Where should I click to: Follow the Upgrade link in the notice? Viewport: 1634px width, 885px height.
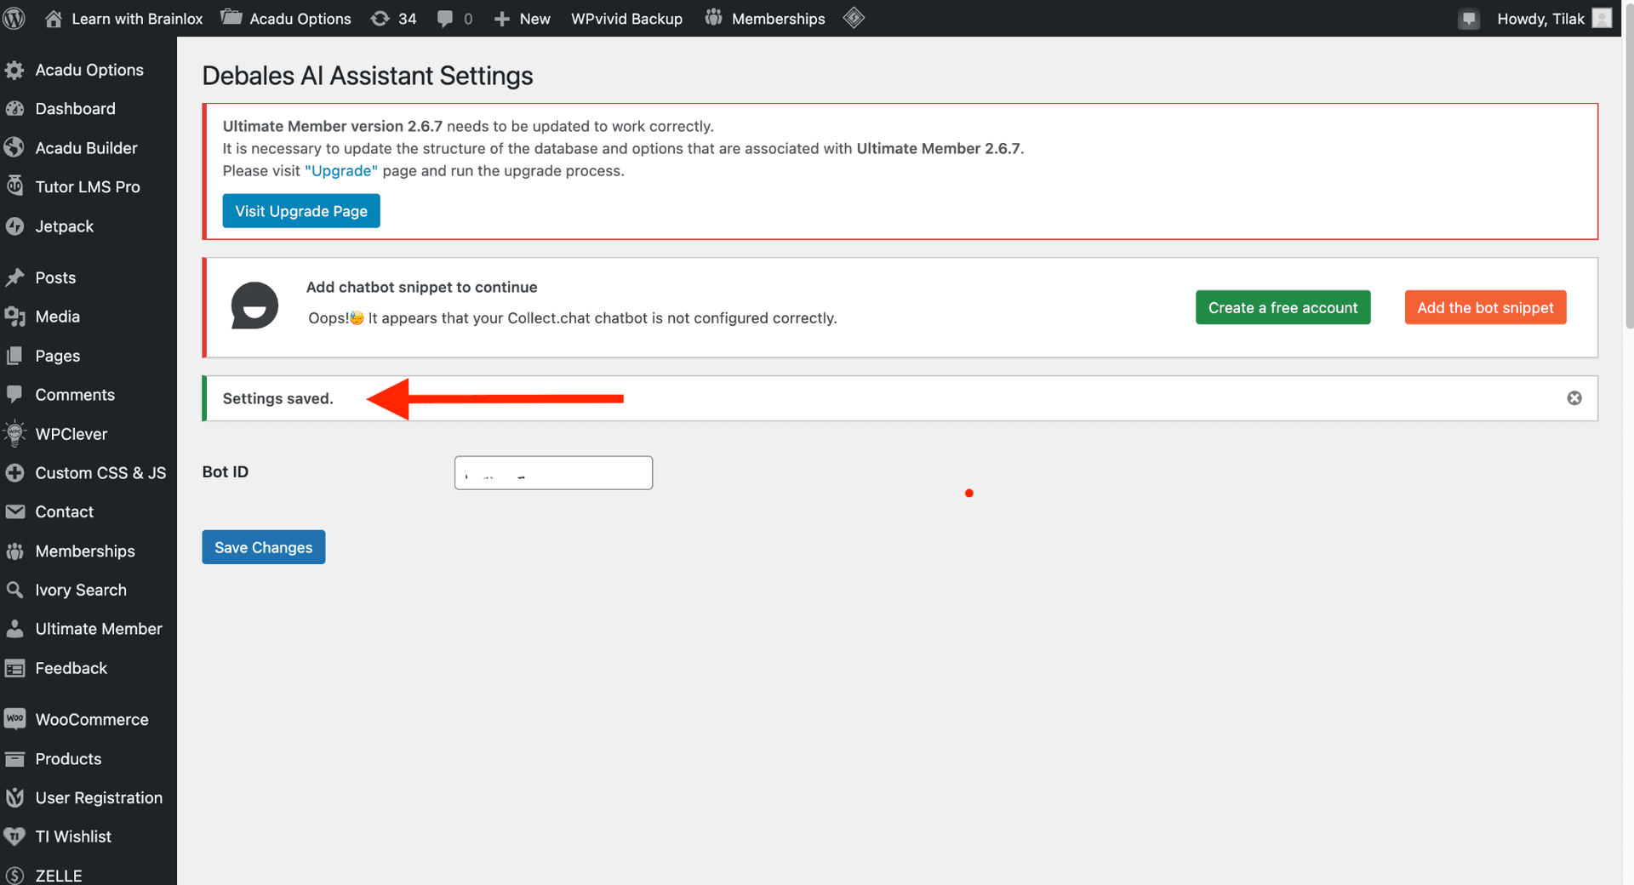click(x=340, y=170)
